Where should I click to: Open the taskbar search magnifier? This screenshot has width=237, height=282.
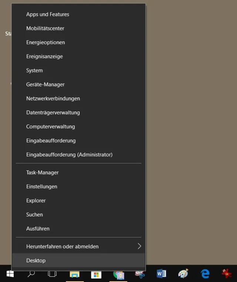(31, 274)
